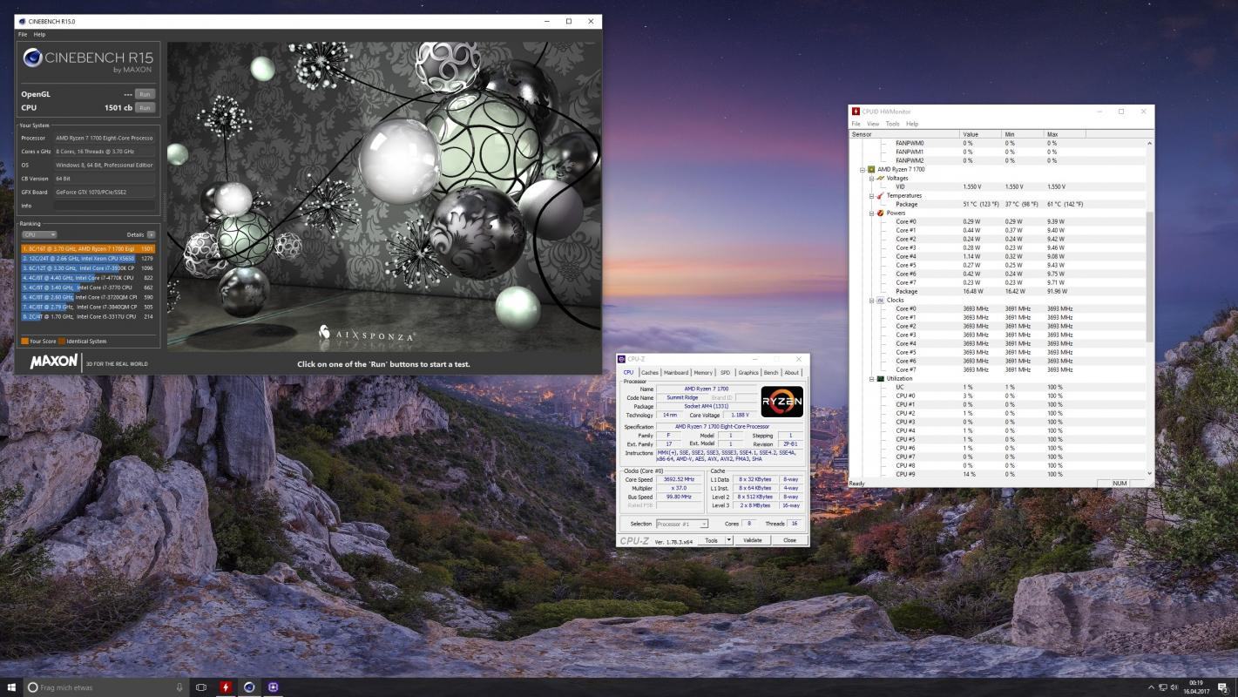Click the Cortana search box 'Frag mich etwas'
Screen dimensions: 1238x697
pyautogui.click(x=105, y=687)
